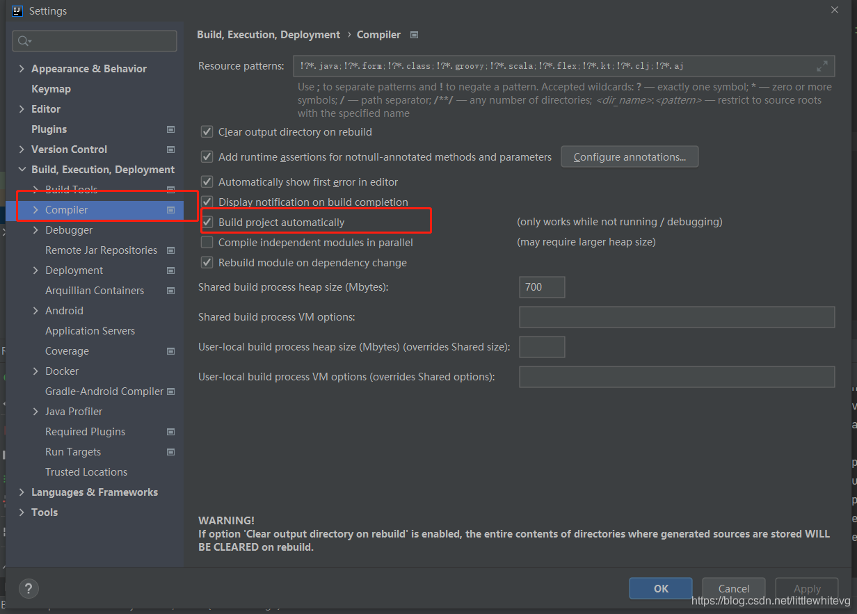Click the help question mark icon
This screenshot has height=614, width=857.
click(29, 588)
